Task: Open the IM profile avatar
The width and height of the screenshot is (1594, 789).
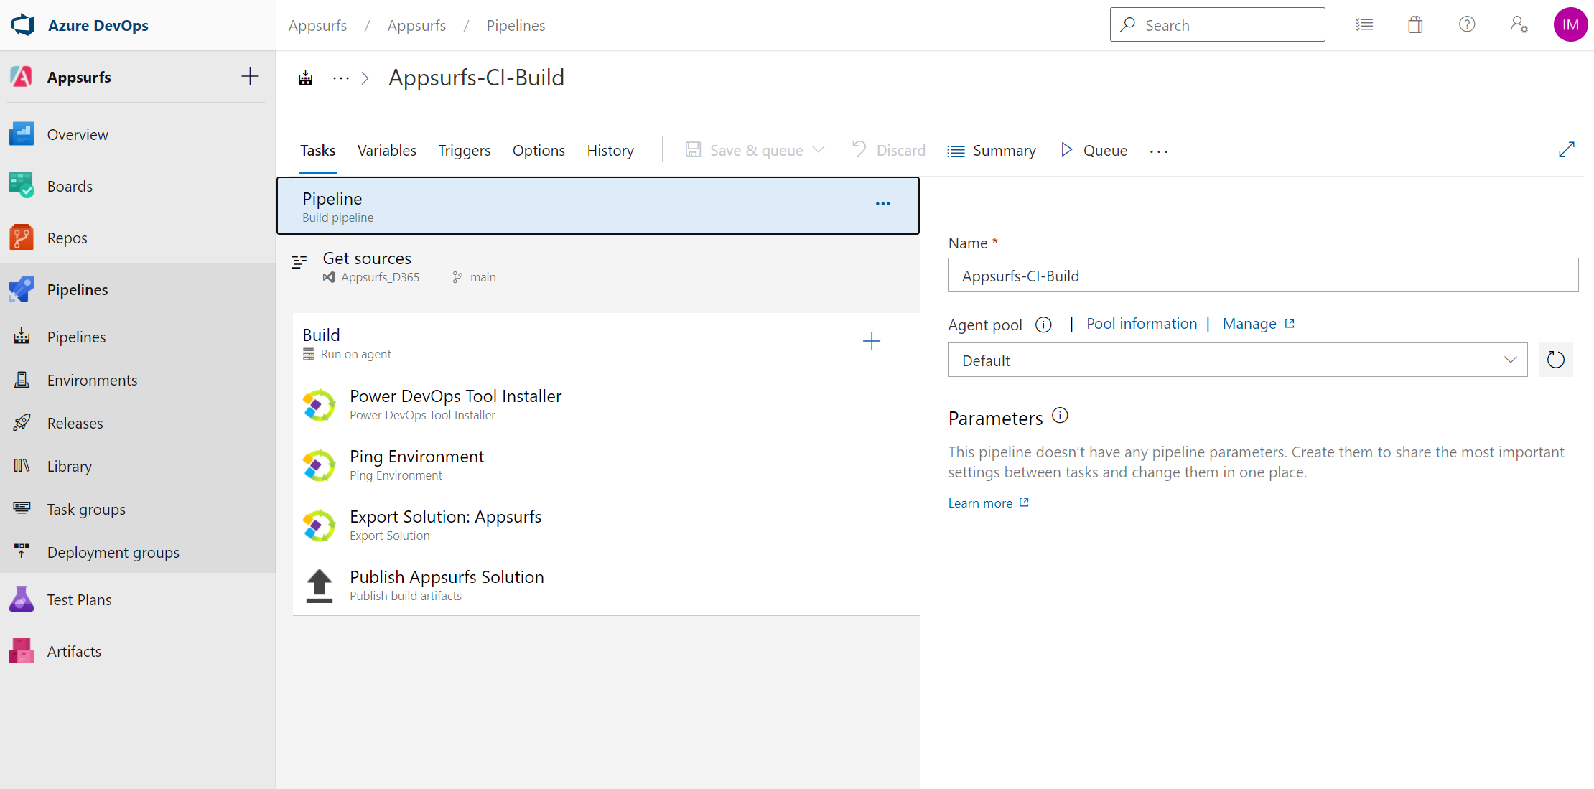Action: coord(1570,25)
